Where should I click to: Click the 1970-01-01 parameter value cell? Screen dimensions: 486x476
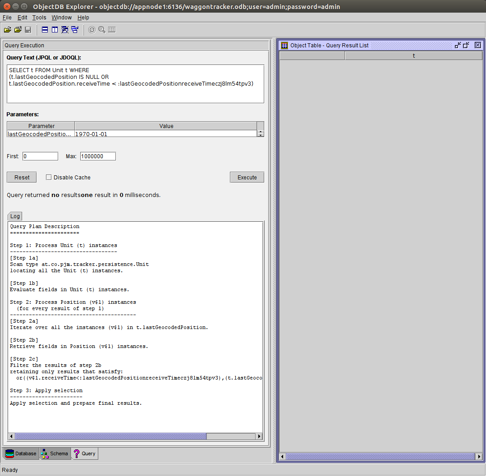(x=165, y=134)
